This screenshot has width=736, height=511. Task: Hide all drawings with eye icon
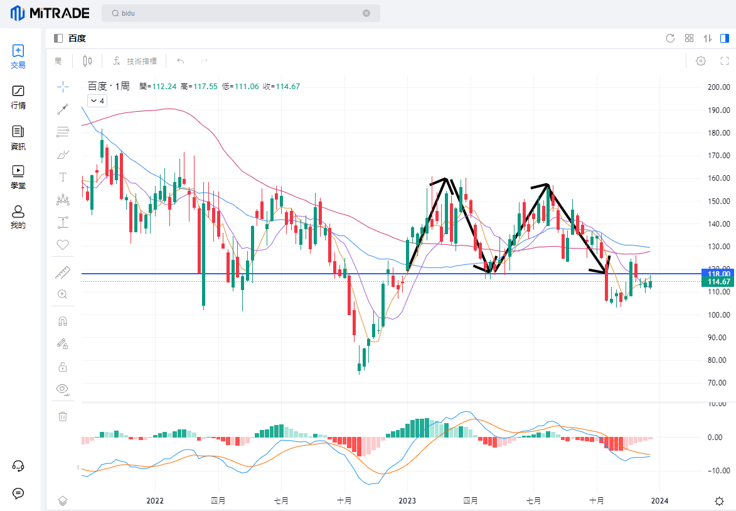tap(63, 389)
